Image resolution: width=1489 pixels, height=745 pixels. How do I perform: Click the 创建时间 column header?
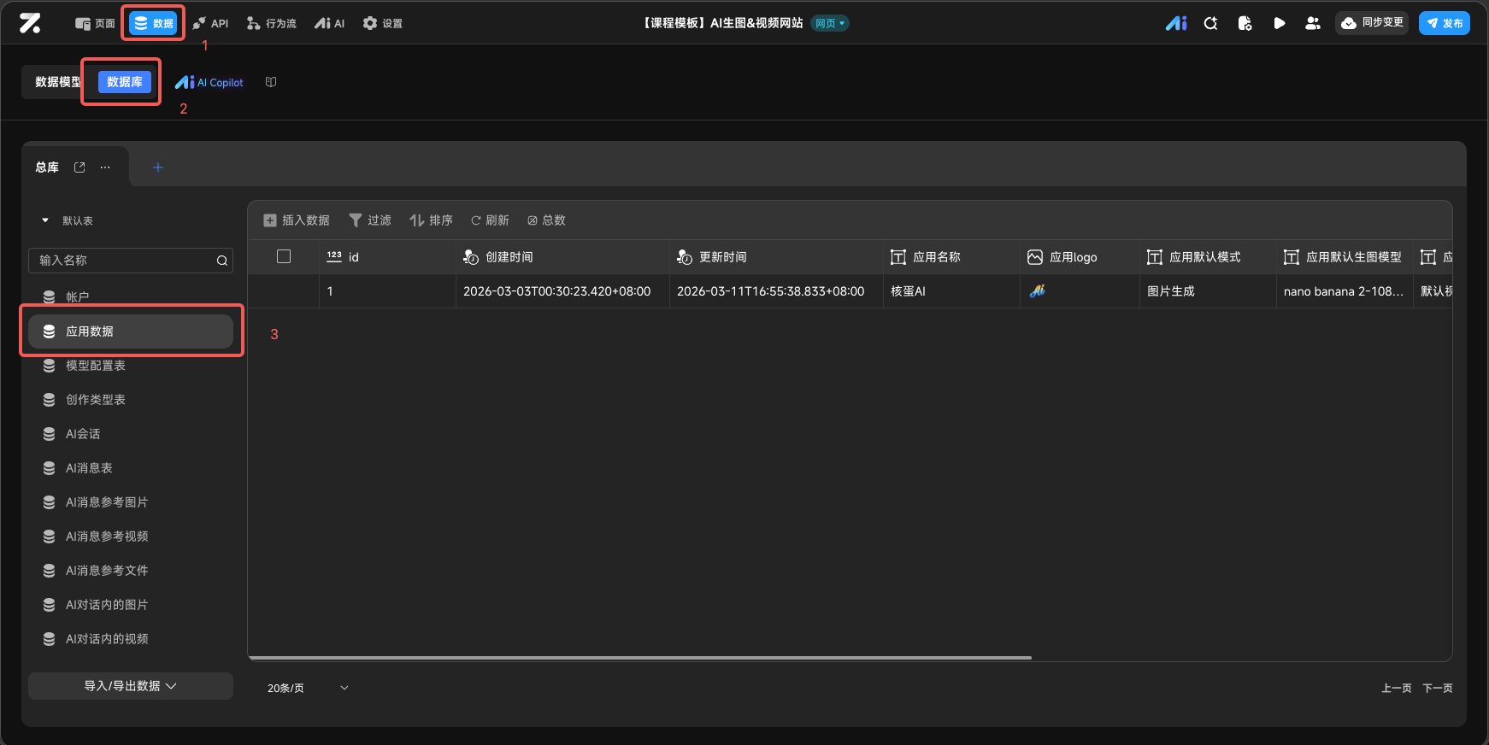point(562,257)
